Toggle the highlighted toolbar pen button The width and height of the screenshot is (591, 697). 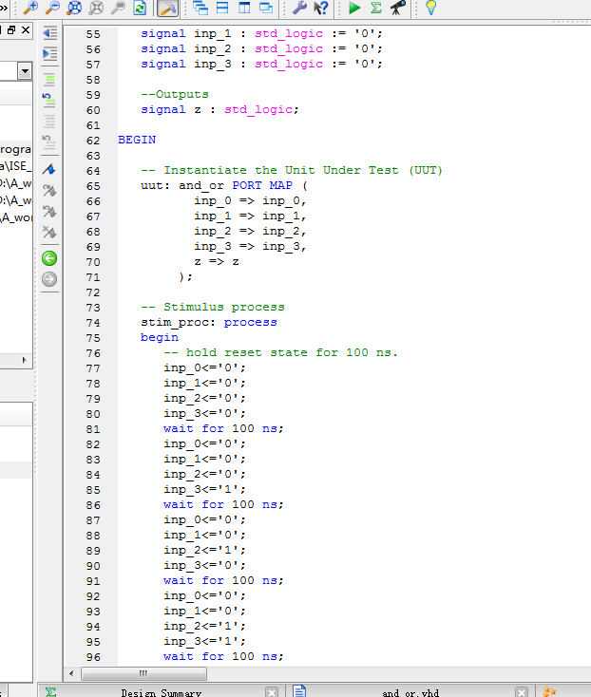coord(166,8)
